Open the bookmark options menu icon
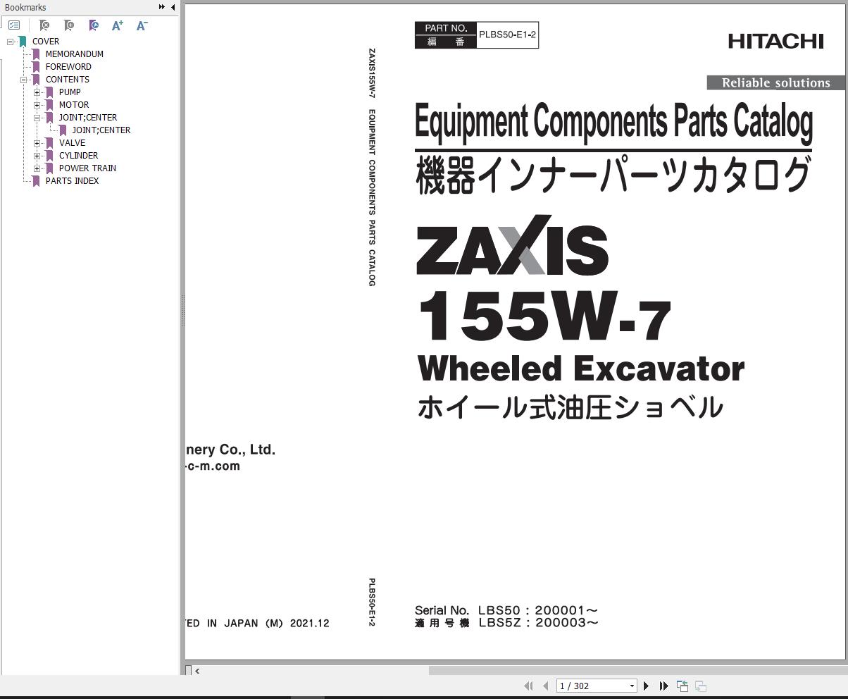848x699 pixels. click(x=14, y=25)
